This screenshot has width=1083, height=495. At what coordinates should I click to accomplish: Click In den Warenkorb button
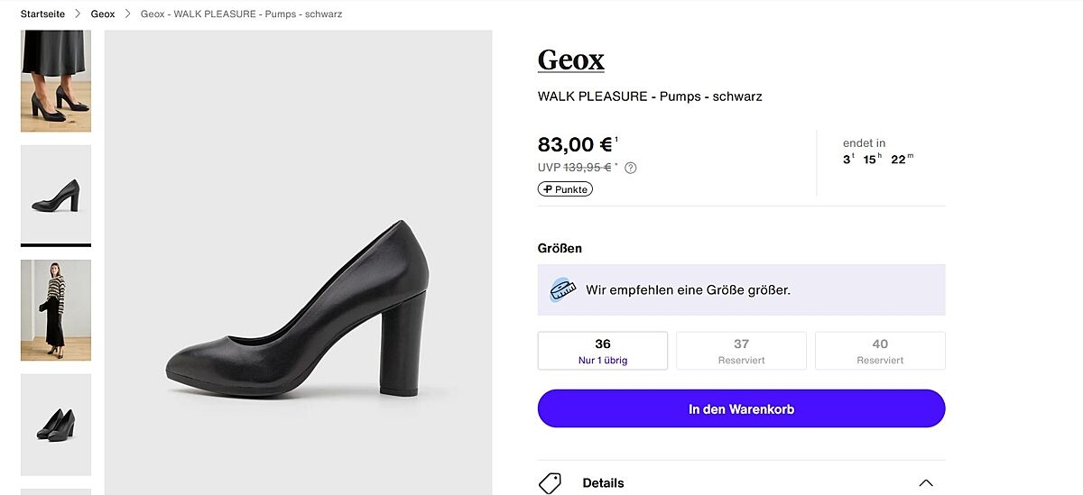[x=741, y=408]
